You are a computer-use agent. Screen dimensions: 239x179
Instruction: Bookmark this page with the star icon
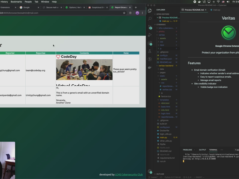[x=124, y=13]
